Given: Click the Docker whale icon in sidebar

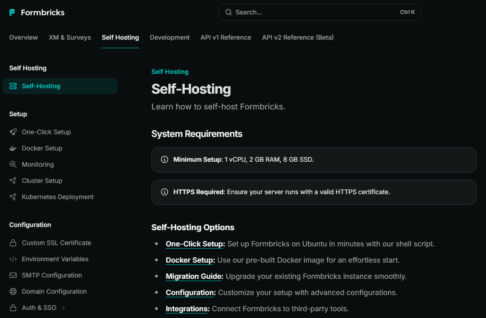Looking at the screenshot, I should pyautogui.click(x=13, y=148).
